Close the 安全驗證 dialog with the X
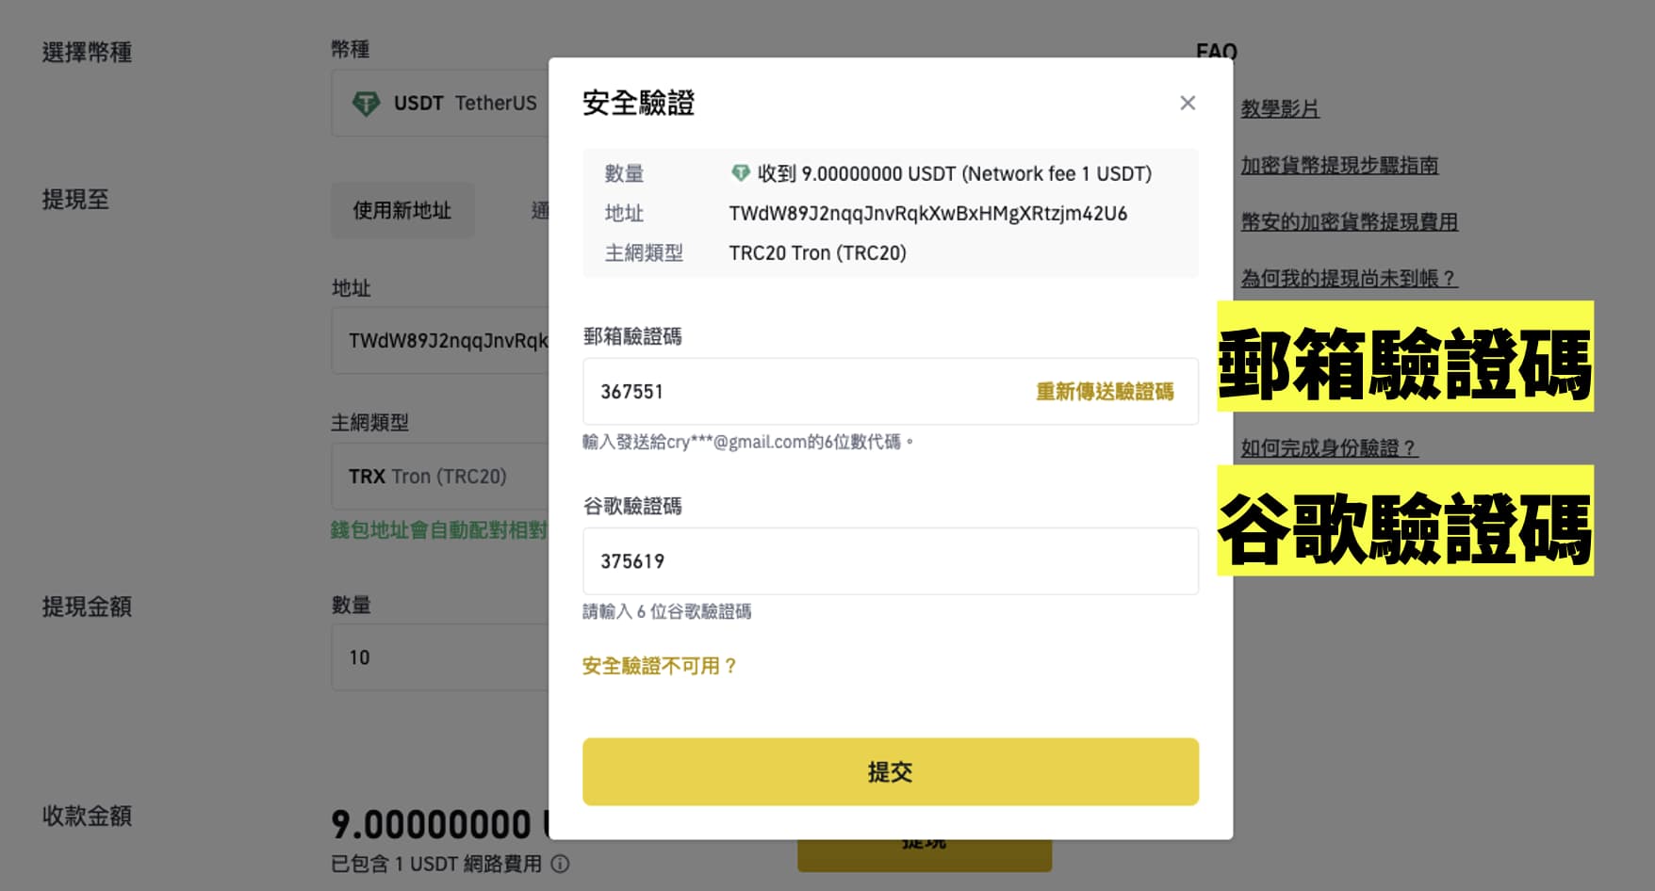The image size is (1655, 891). tap(1188, 103)
